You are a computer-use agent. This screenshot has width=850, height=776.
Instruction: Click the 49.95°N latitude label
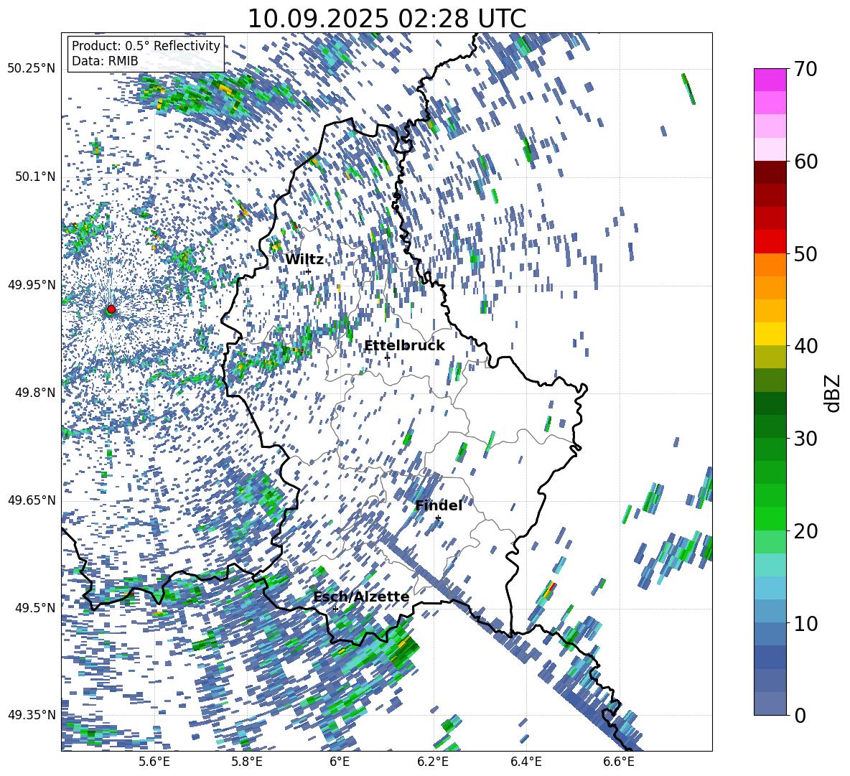pyautogui.click(x=32, y=284)
